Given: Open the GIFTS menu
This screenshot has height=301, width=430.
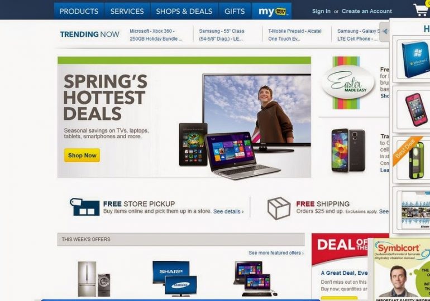Looking at the screenshot, I should pos(235,11).
